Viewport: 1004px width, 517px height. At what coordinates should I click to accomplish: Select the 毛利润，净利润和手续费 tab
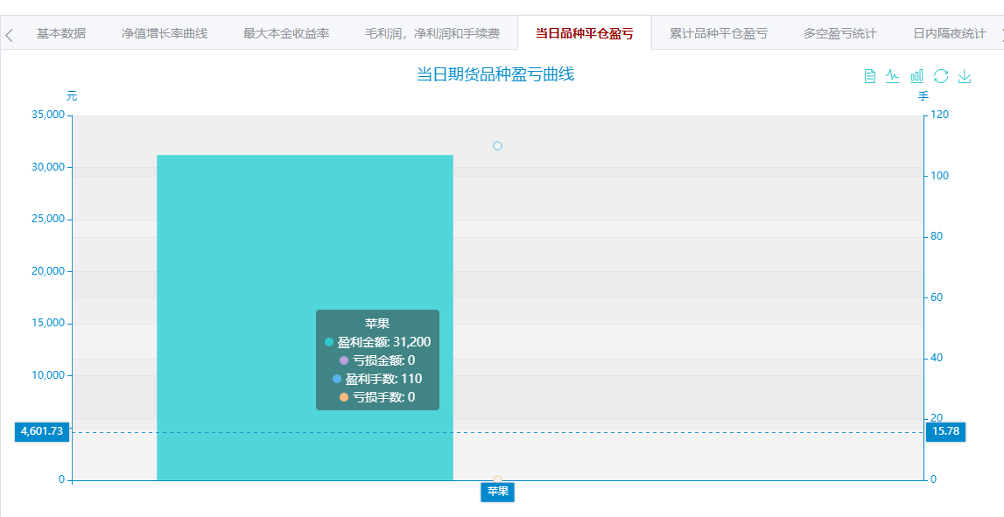click(x=432, y=33)
